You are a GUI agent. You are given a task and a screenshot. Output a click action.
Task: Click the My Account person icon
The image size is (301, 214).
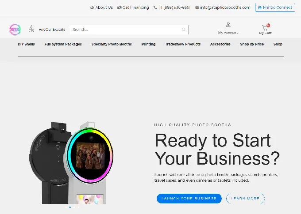tap(228, 25)
